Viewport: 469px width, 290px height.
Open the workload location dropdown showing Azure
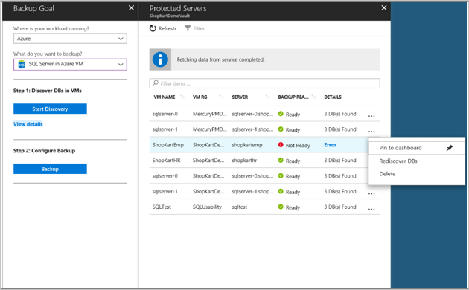pyautogui.click(x=70, y=39)
